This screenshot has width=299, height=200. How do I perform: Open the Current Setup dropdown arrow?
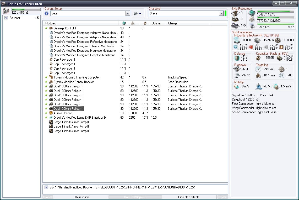click(128, 13)
